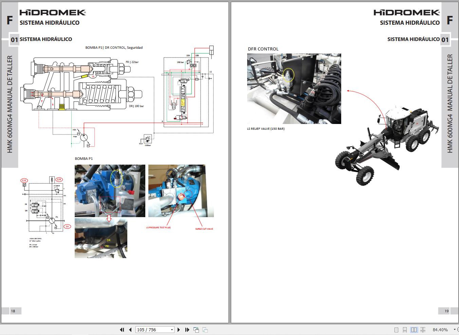Click the 'BOMBA P1| DR CONTROL, Seguridad' heading
The height and width of the screenshot is (335, 459).
[114, 48]
